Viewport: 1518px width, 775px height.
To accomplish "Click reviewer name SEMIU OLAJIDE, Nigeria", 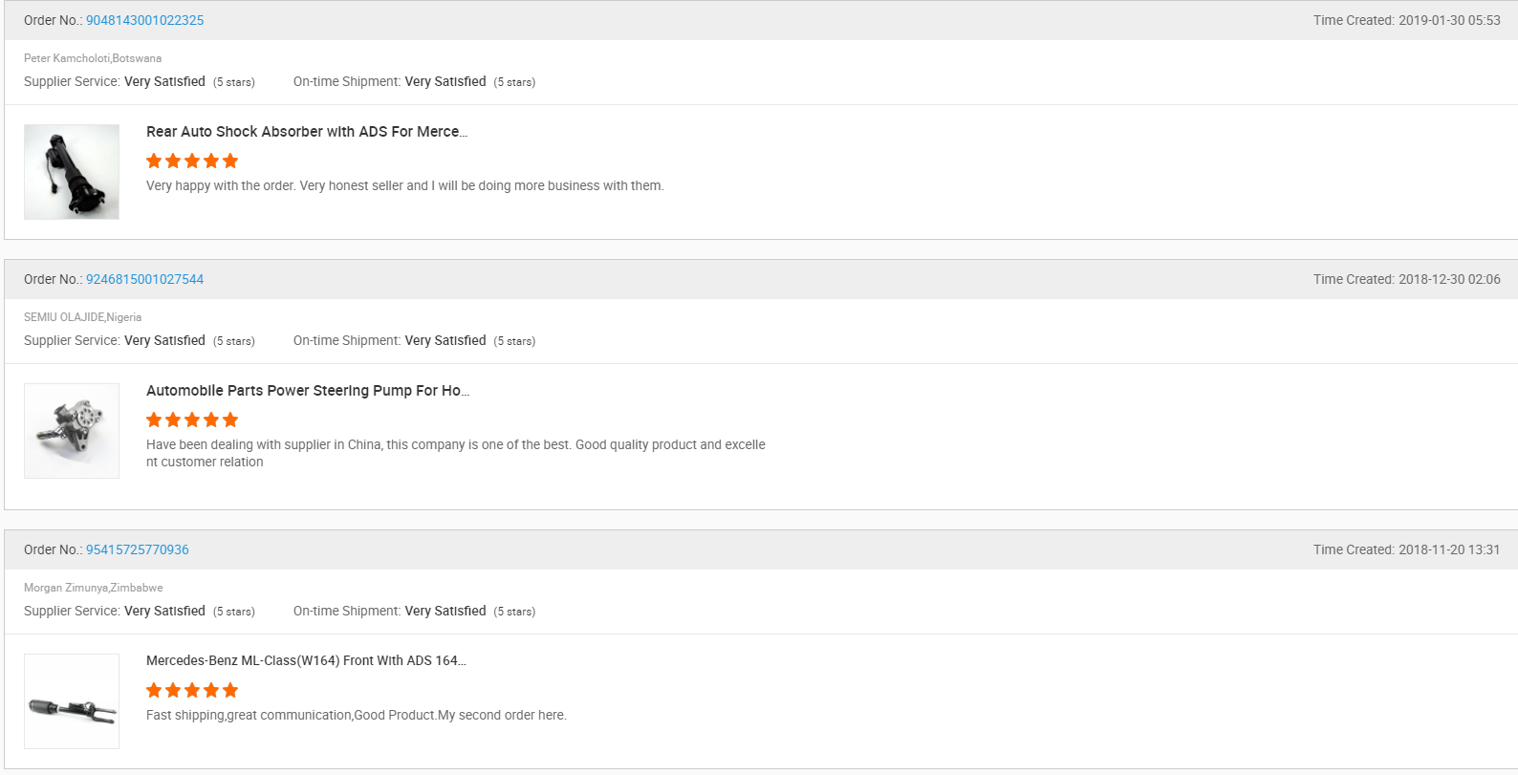I will pyautogui.click(x=82, y=317).
